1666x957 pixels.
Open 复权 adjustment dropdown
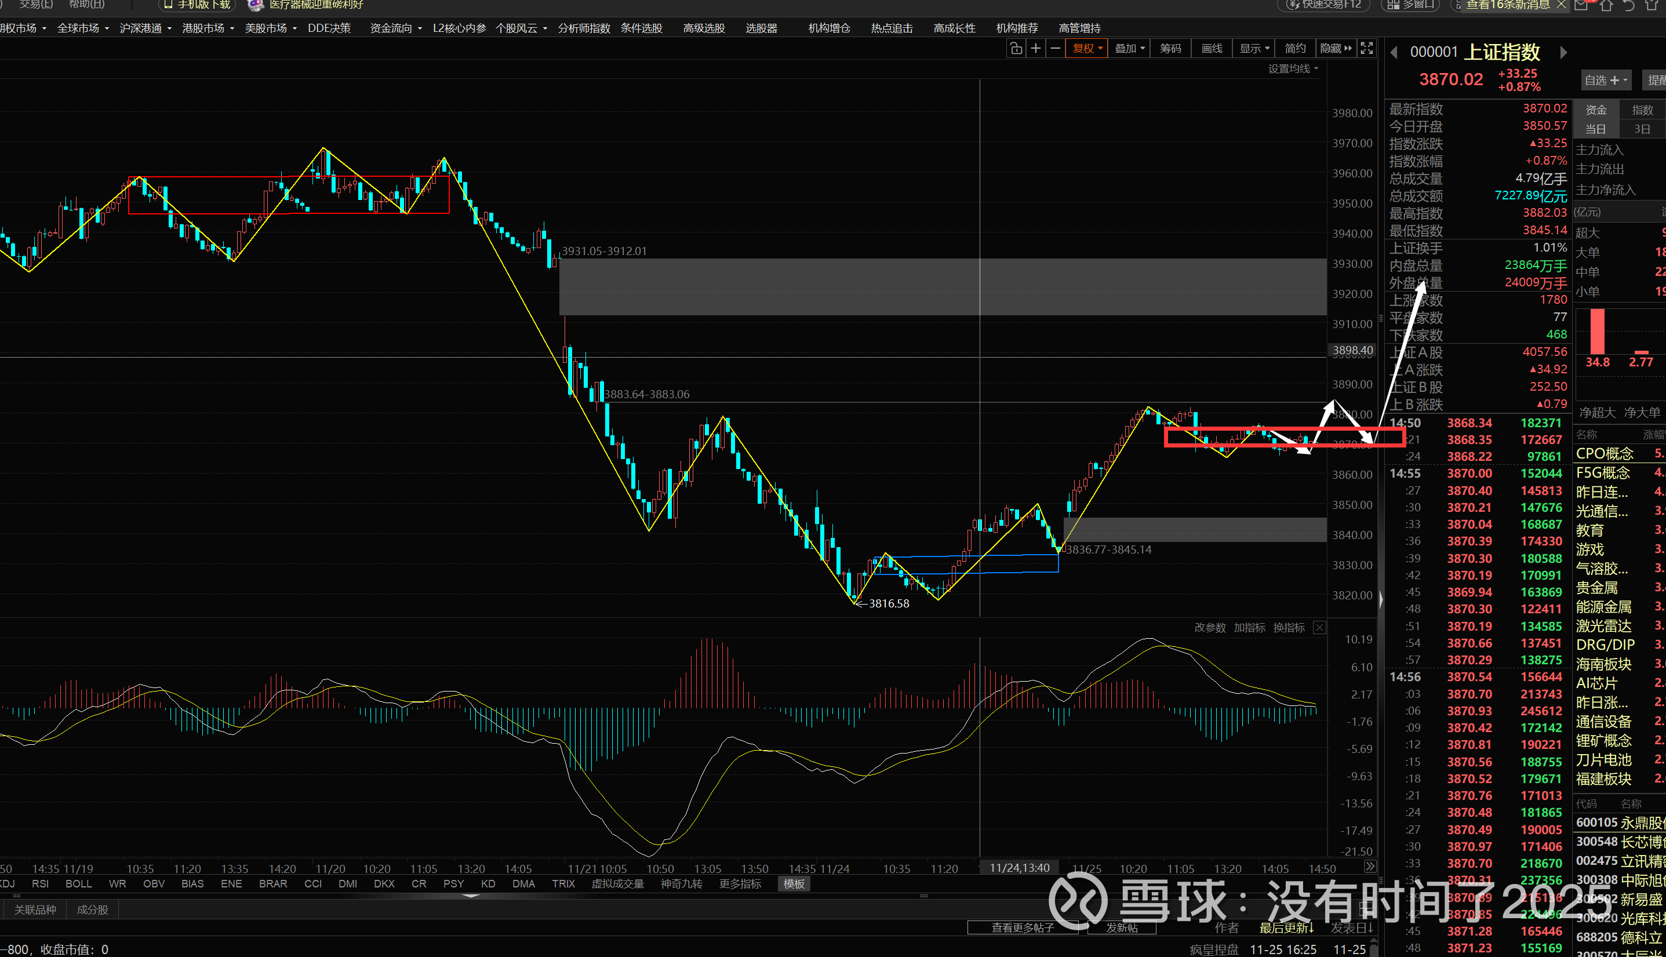[1087, 48]
